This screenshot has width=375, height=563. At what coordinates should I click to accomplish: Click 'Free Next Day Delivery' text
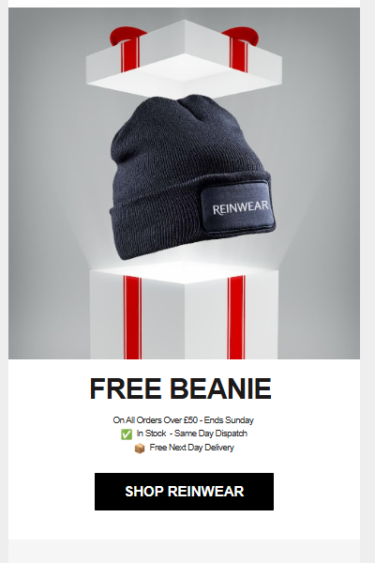click(191, 448)
